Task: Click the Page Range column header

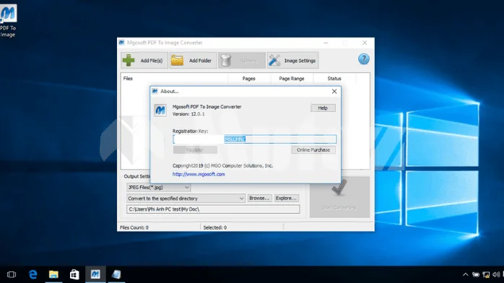Action: click(x=292, y=79)
